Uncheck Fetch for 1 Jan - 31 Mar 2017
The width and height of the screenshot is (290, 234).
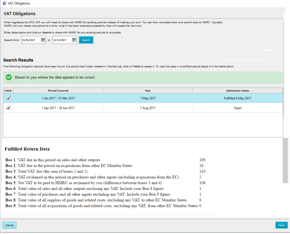(x=8, y=98)
